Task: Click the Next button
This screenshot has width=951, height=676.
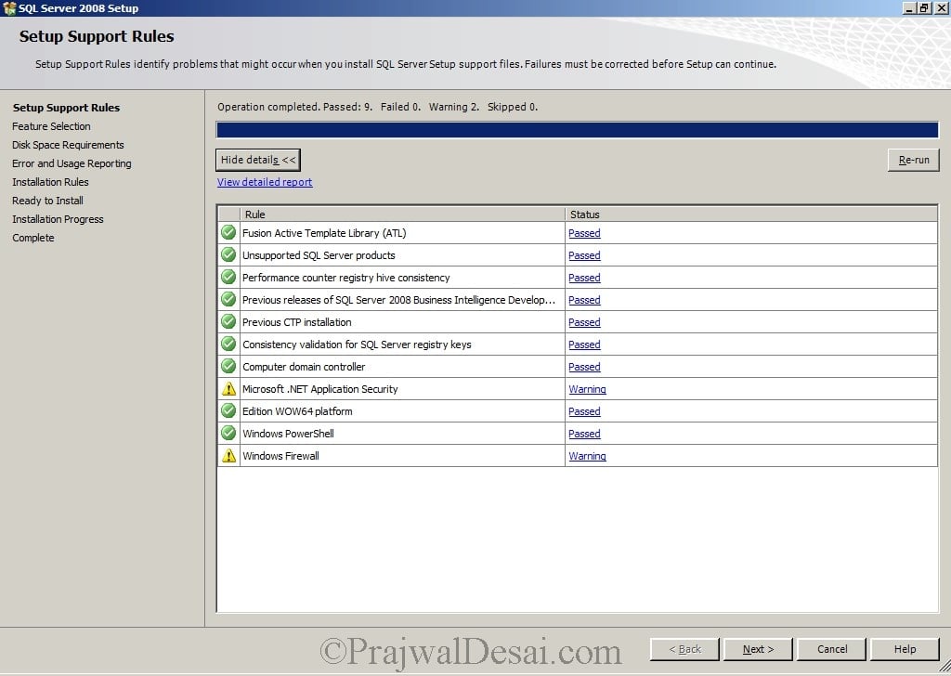Action: (758, 649)
